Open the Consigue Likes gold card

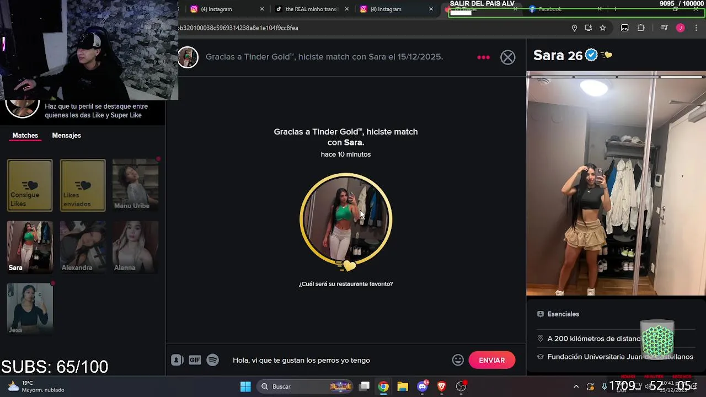tap(30, 185)
